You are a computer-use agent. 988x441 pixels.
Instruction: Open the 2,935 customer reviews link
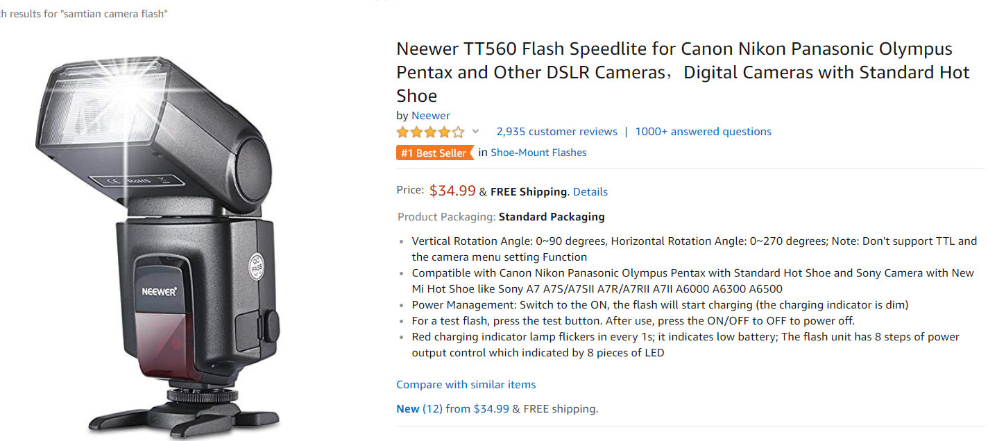[556, 132]
